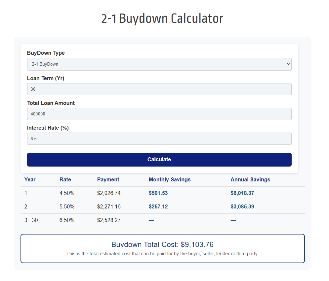Click the Rate column header

[65, 179]
